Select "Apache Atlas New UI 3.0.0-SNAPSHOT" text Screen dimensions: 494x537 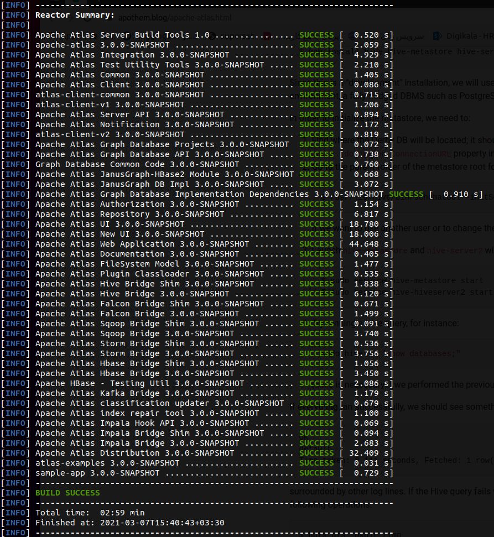(119, 233)
